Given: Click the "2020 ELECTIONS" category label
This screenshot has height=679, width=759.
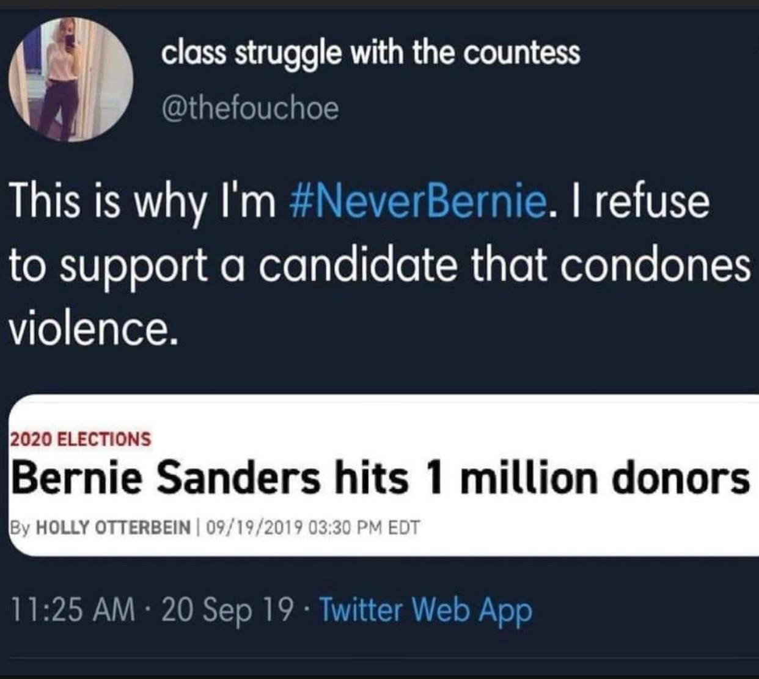Looking at the screenshot, I should 80,438.
